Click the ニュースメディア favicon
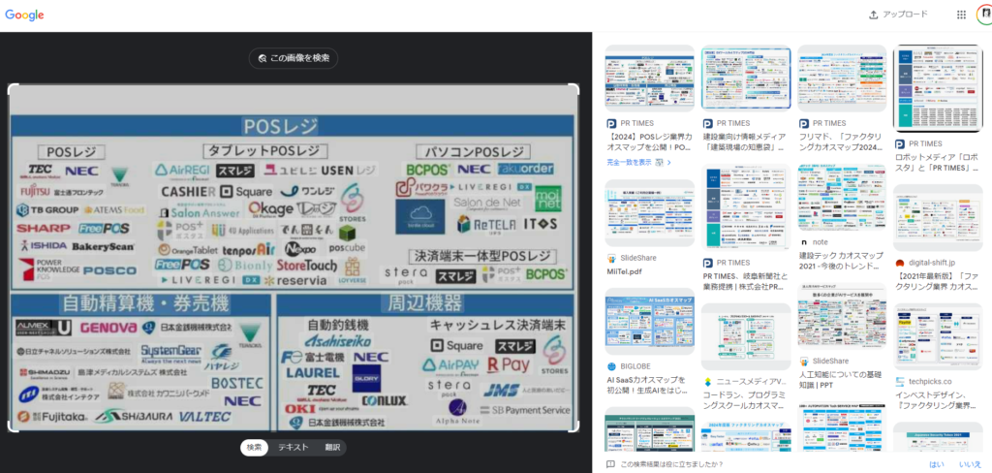 [708, 382]
